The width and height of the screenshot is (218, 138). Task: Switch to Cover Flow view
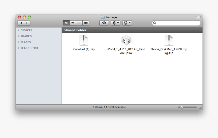(x=86, y=23)
